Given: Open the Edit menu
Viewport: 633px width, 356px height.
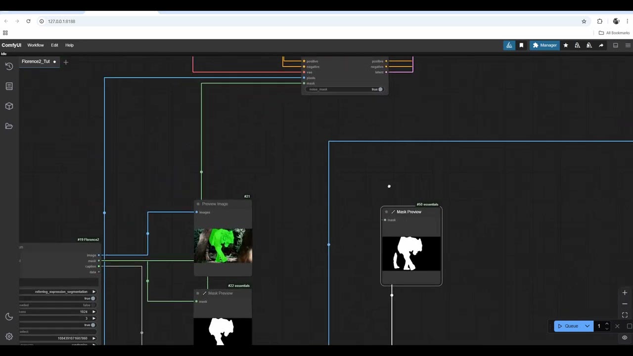Looking at the screenshot, I should [x=54, y=45].
